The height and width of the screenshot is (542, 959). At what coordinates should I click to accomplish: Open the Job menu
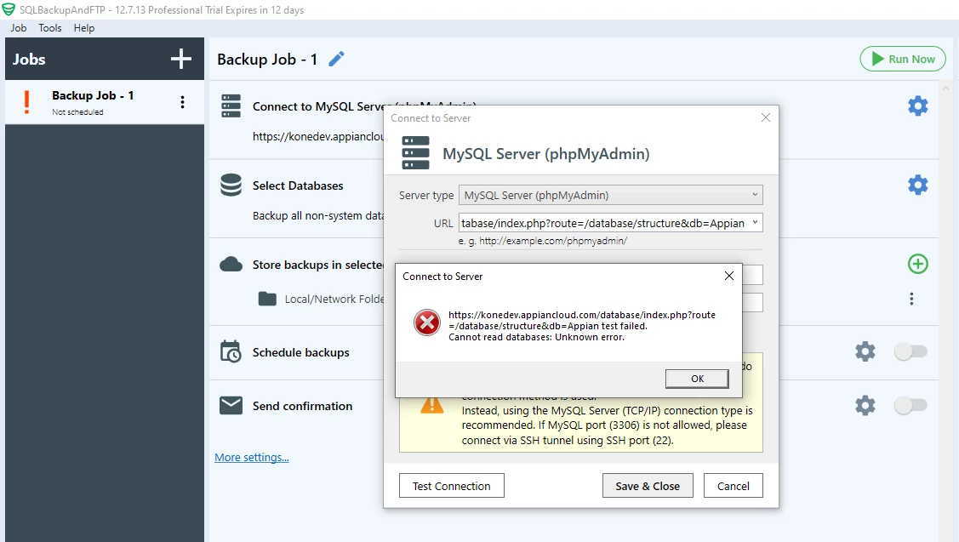tap(19, 28)
